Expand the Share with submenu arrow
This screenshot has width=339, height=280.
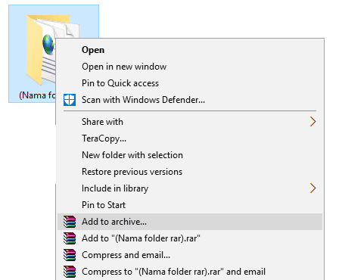tap(313, 122)
